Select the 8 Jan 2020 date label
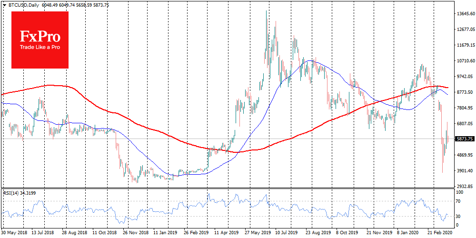 click(408, 233)
